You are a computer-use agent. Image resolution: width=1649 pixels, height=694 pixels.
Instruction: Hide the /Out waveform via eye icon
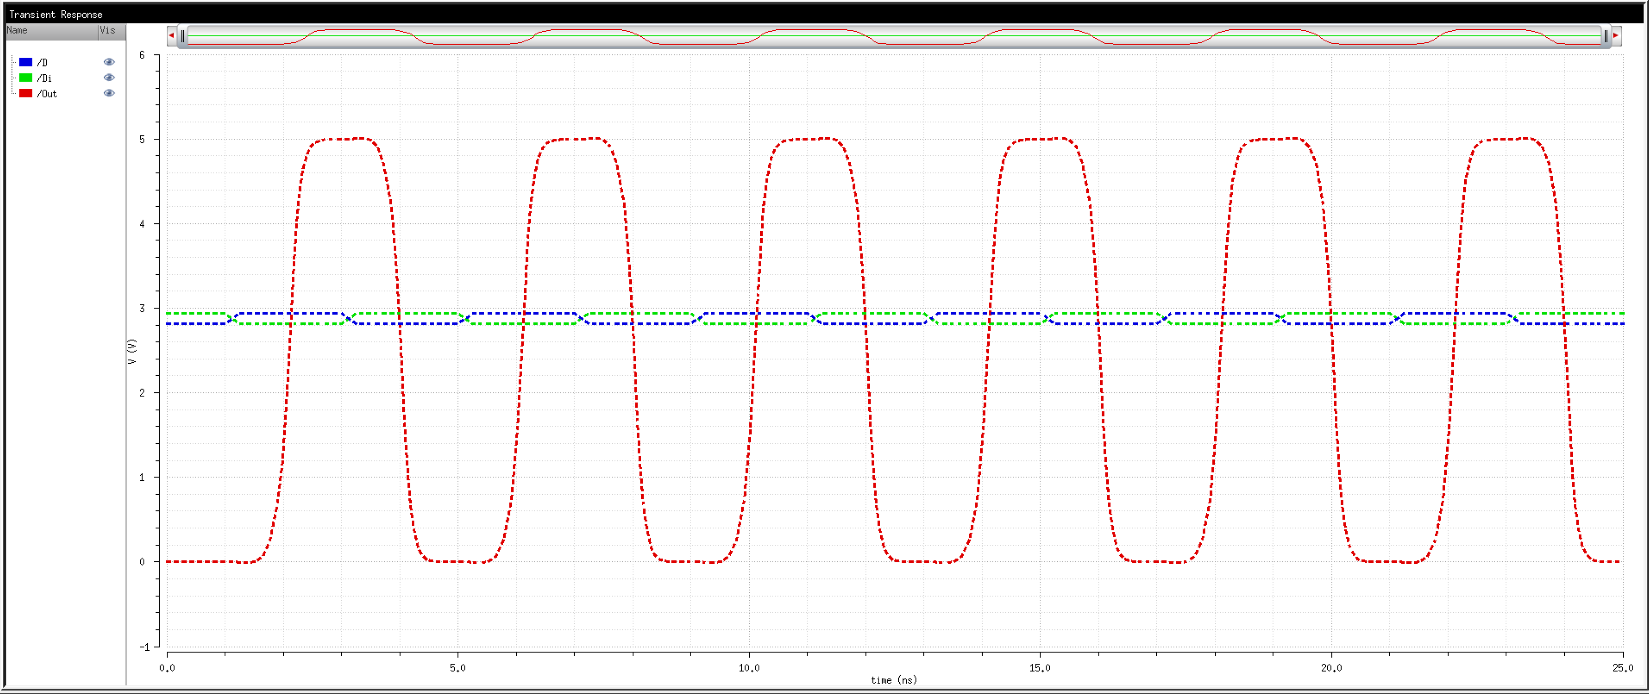pos(109,93)
